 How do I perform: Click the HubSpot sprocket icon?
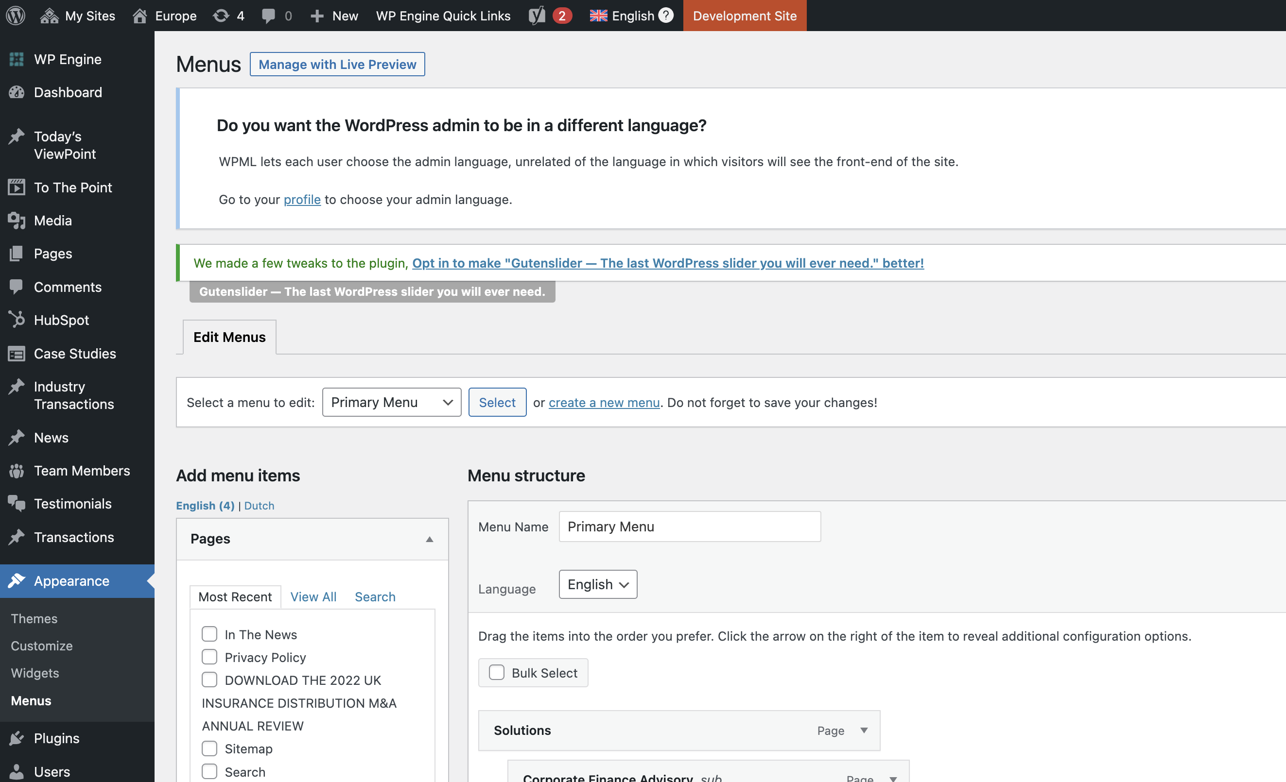16,320
